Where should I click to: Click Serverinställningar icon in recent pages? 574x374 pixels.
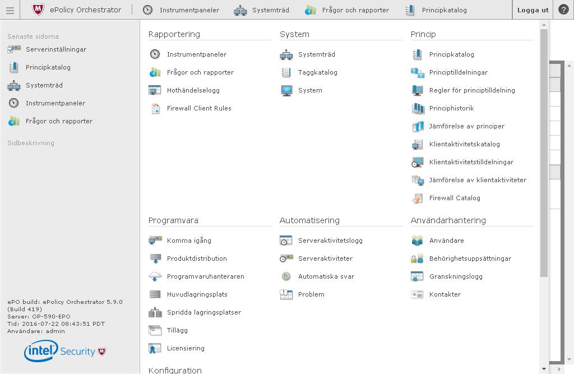tap(14, 49)
